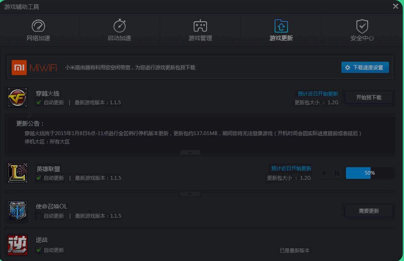The image size is (404, 261).
Task: Click the MiWiFi brand text
Action: pos(43,68)
